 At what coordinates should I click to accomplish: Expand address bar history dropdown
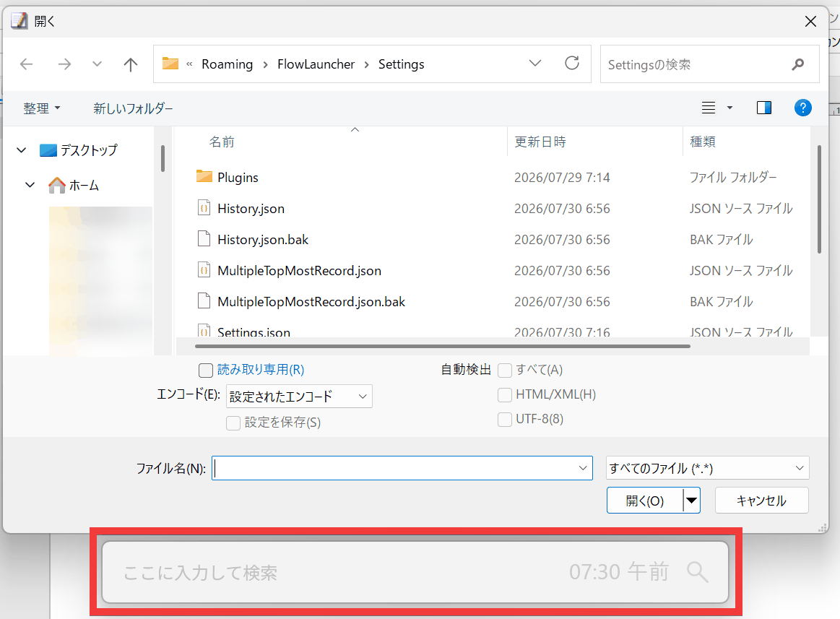535,64
